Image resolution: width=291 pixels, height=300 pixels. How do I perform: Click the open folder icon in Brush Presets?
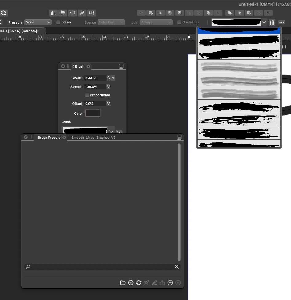pos(122,283)
